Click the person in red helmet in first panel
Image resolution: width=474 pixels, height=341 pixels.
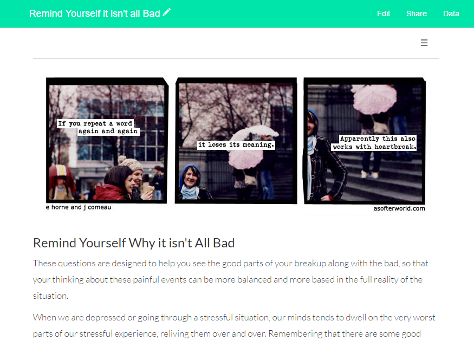click(x=61, y=182)
